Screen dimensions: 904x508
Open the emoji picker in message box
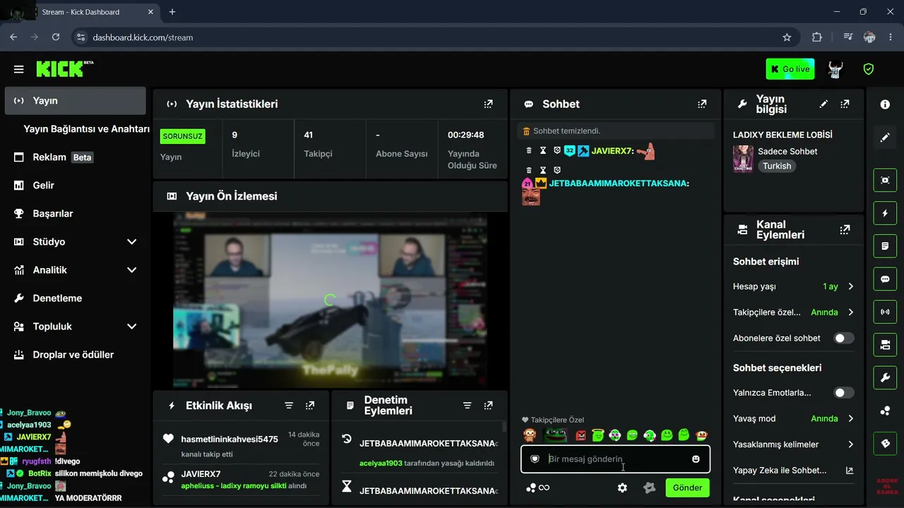(696, 459)
